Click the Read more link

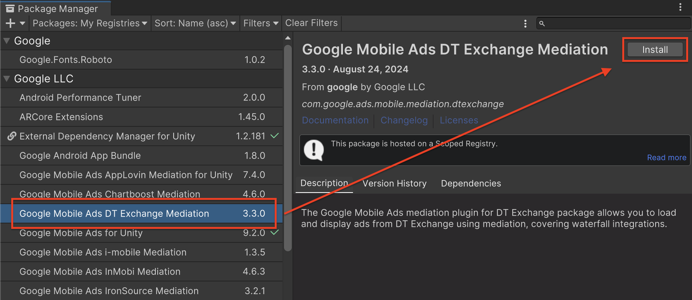tap(666, 157)
